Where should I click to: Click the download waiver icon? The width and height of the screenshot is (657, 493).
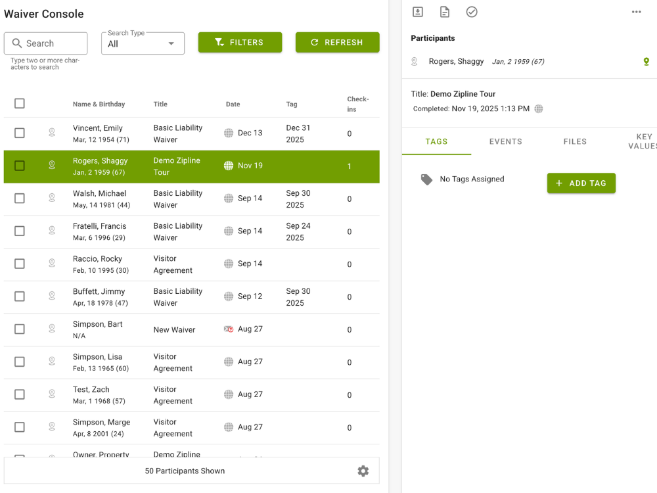(x=418, y=12)
